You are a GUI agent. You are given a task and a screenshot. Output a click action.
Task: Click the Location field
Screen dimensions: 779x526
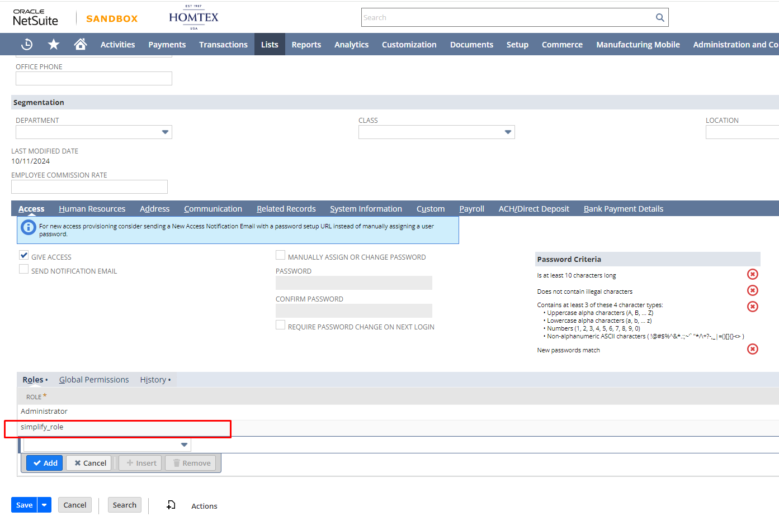[742, 132]
